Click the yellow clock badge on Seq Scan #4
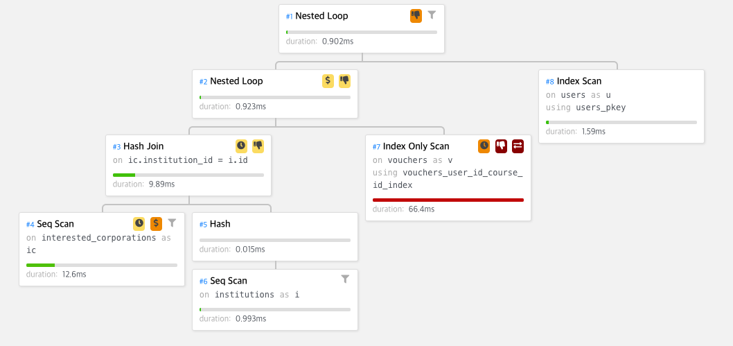733x346 pixels. [x=139, y=223]
